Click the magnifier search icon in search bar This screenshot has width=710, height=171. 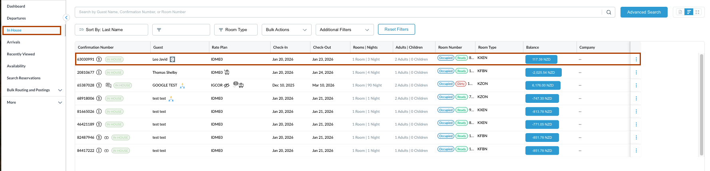coord(609,12)
